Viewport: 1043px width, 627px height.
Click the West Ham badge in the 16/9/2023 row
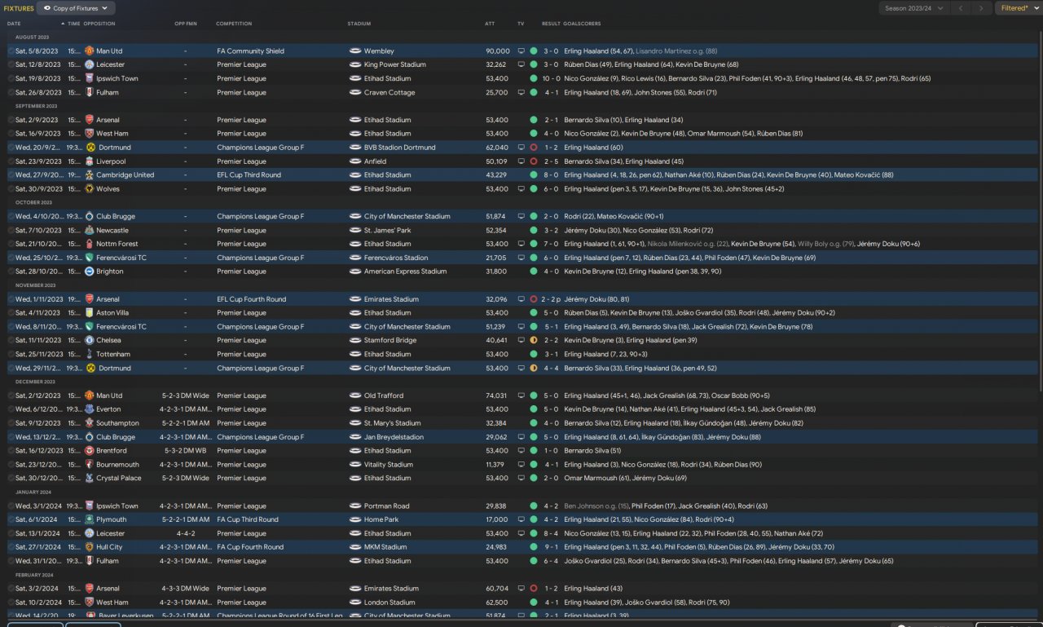click(90, 134)
